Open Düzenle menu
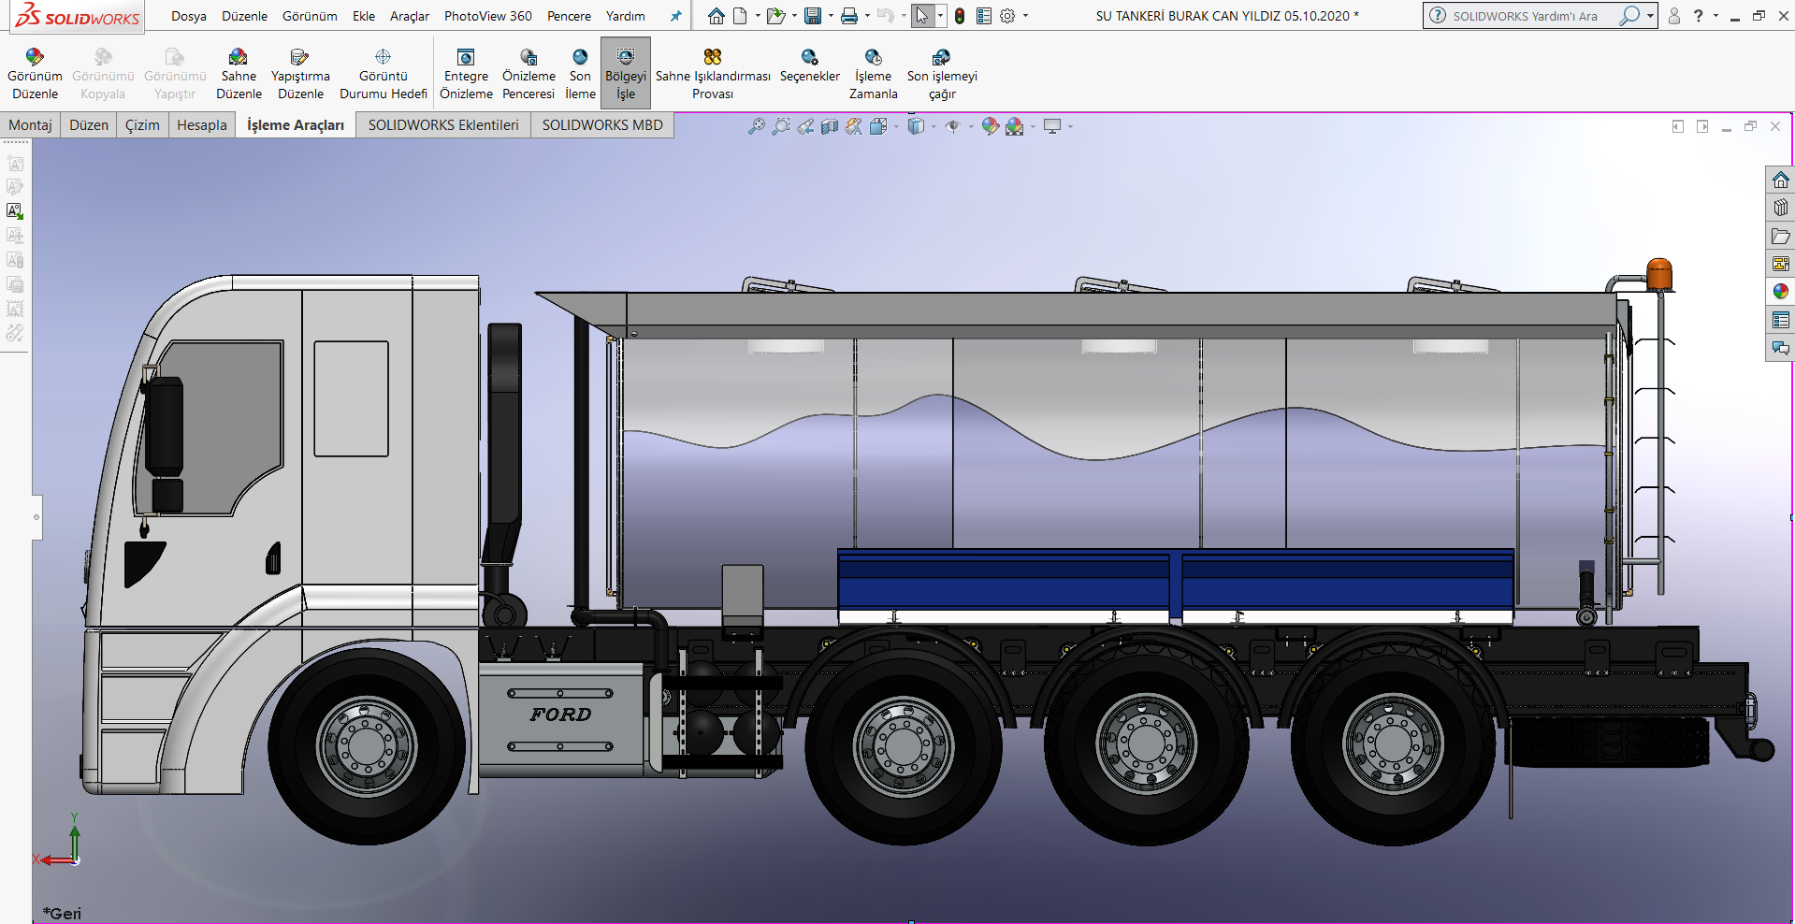The height and width of the screenshot is (924, 1795). (244, 16)
